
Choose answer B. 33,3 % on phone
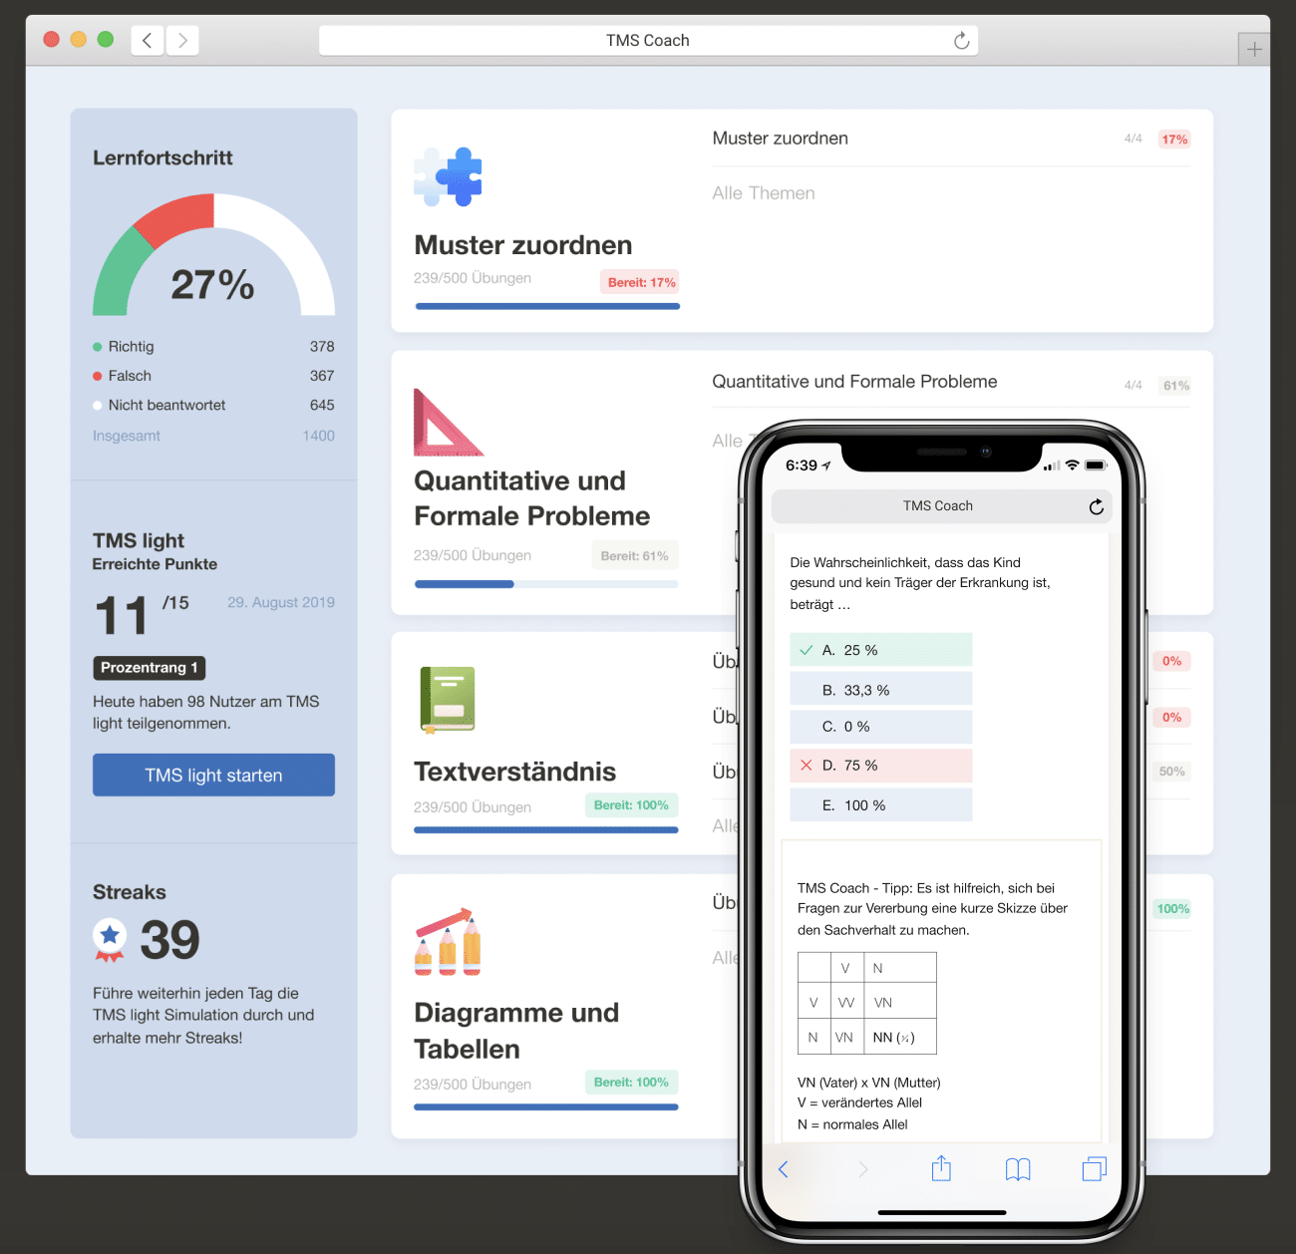[x=881, y=690]
